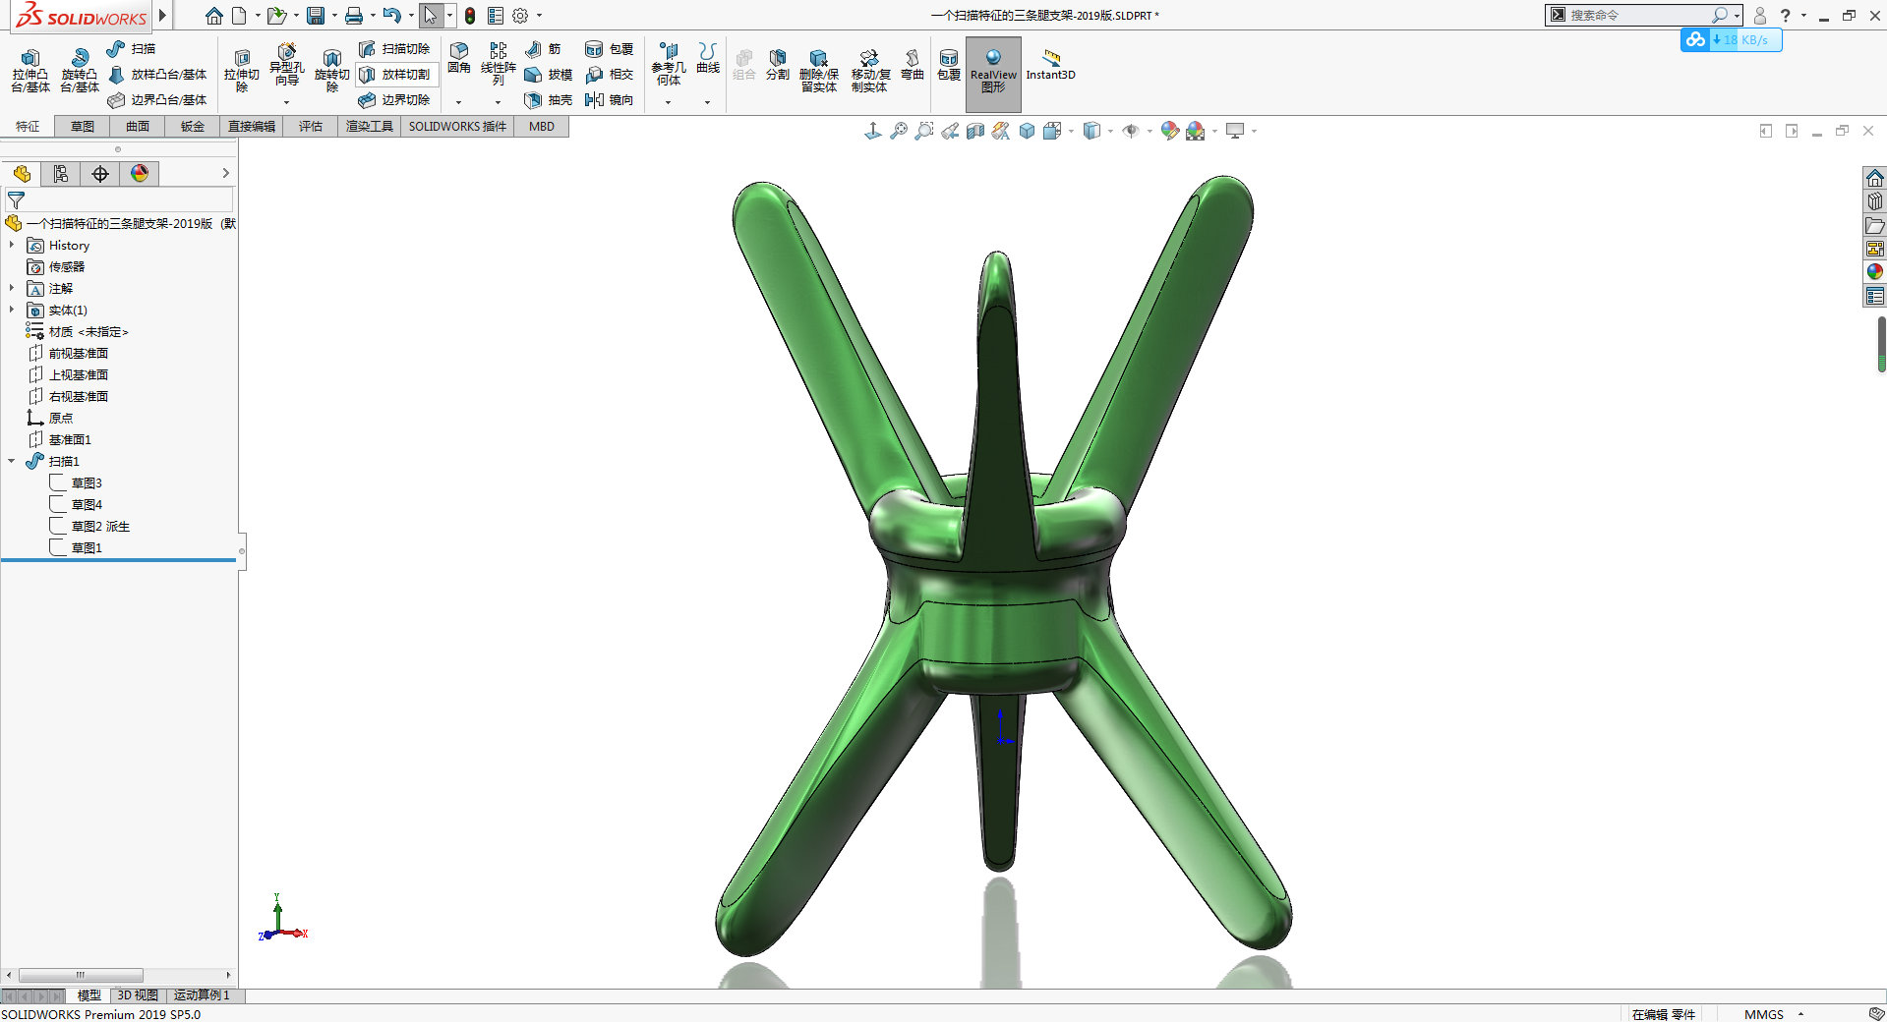Click the 拔模 draft button
Screen dimensions: 1887x1022
pyautogui.click(x=549, y=74)
